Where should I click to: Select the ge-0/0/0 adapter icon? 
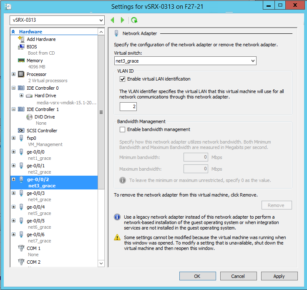pos(21,152)
